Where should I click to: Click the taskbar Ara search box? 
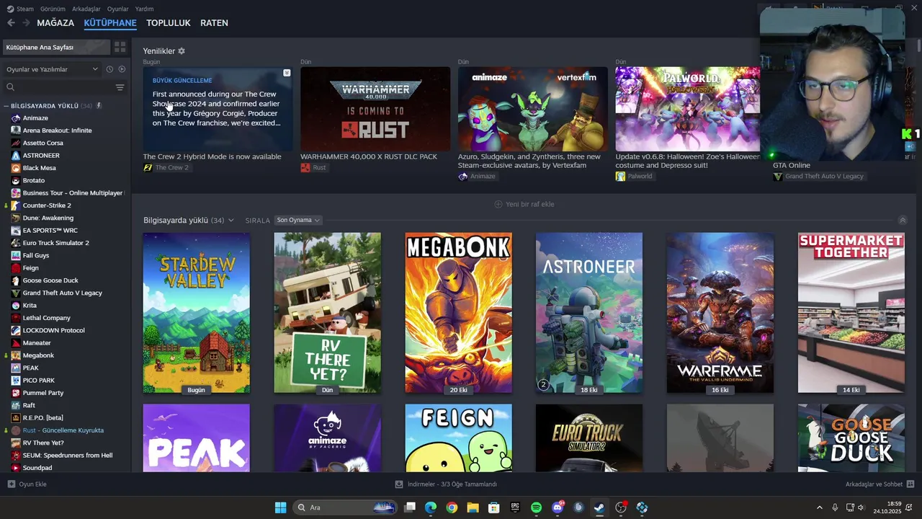[x=346, y=507]
